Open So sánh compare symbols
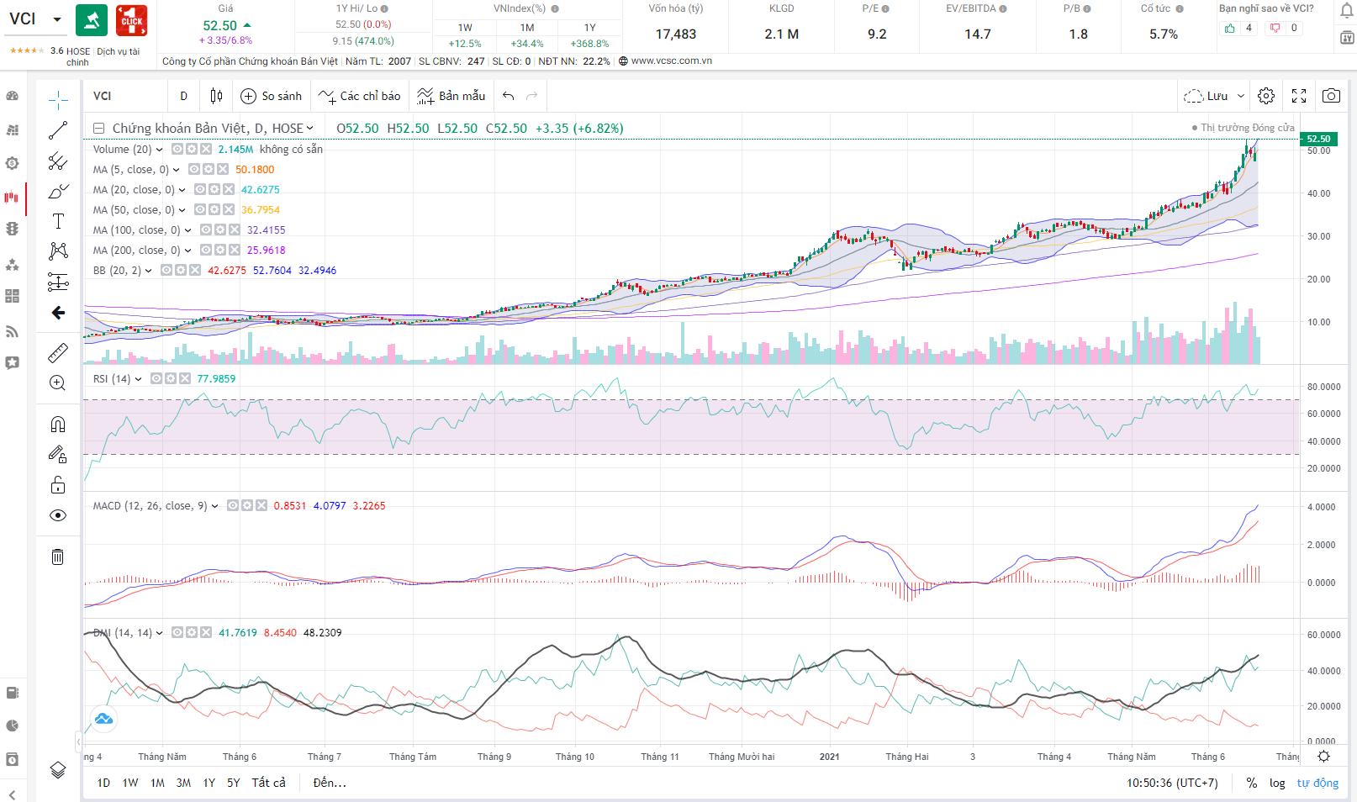This screenshot has width=1357, height=802. [272, 96]
